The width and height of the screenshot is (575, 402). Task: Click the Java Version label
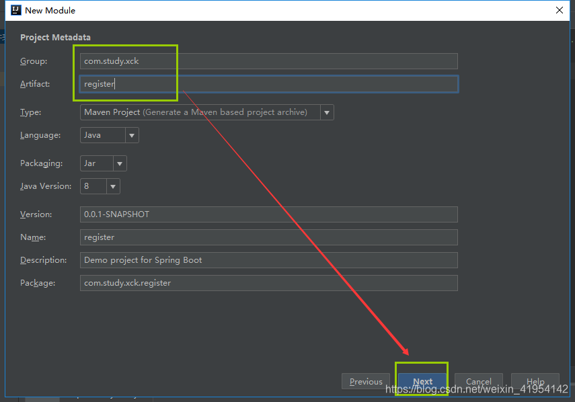[x=46, y=186]
